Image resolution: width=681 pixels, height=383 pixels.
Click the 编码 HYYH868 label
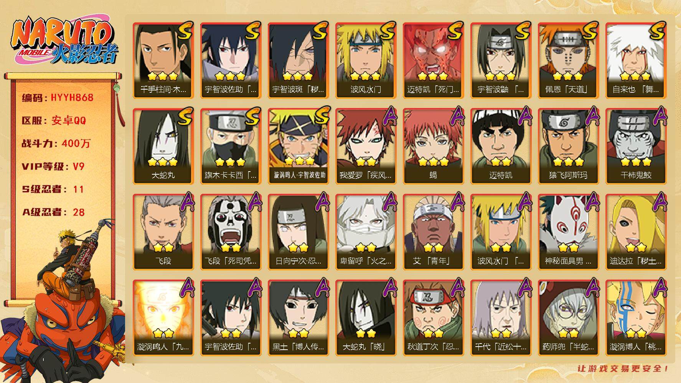tap(58, 98)
